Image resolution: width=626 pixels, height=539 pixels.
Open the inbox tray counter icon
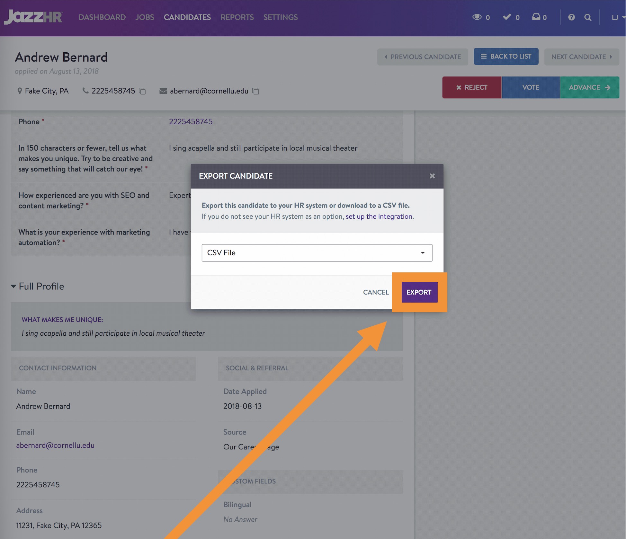536,17
